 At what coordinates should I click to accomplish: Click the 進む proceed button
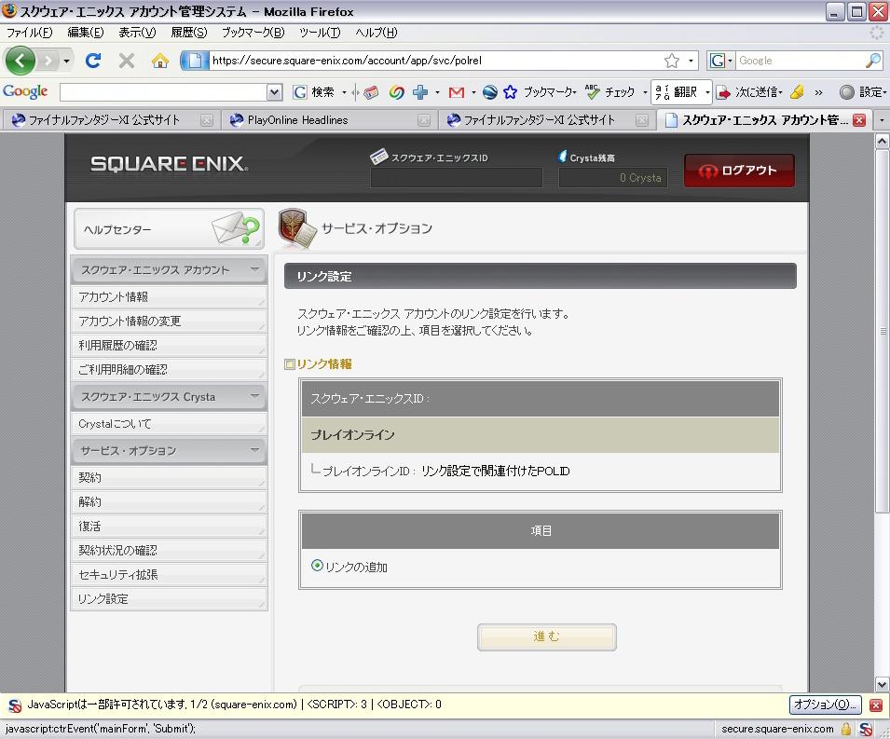tap(547, 636)
